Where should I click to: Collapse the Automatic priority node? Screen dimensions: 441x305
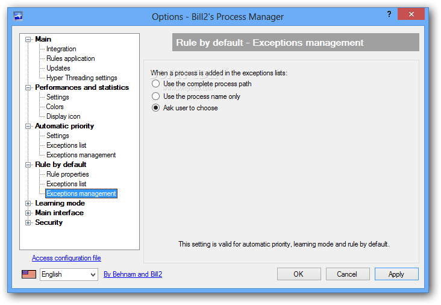click(28, 127)
